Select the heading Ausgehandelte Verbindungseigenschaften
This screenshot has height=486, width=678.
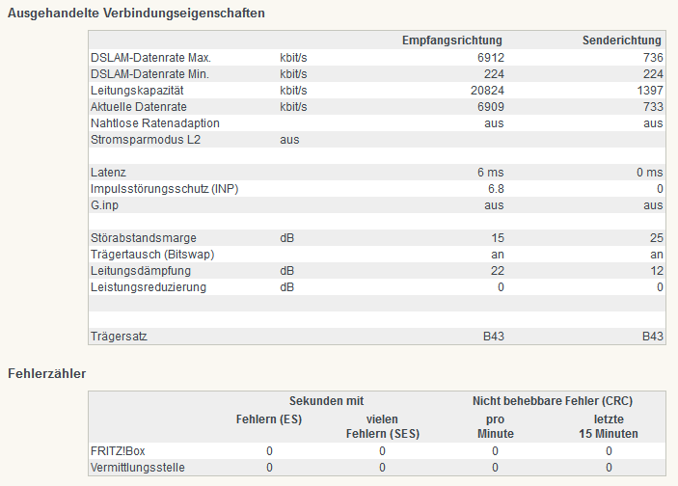[136, 13]
